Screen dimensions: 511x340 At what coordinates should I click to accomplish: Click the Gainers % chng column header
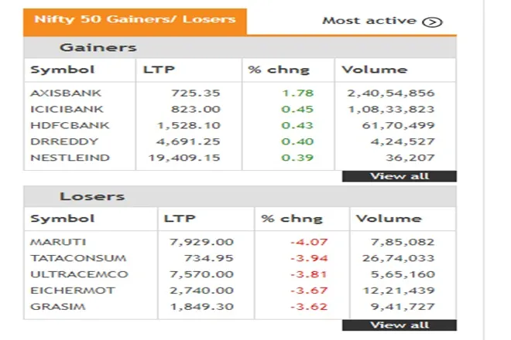pos(279,70)
